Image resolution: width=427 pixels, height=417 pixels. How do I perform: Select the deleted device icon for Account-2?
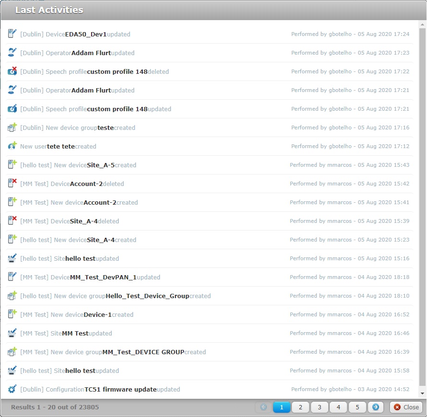coord(12,183)
